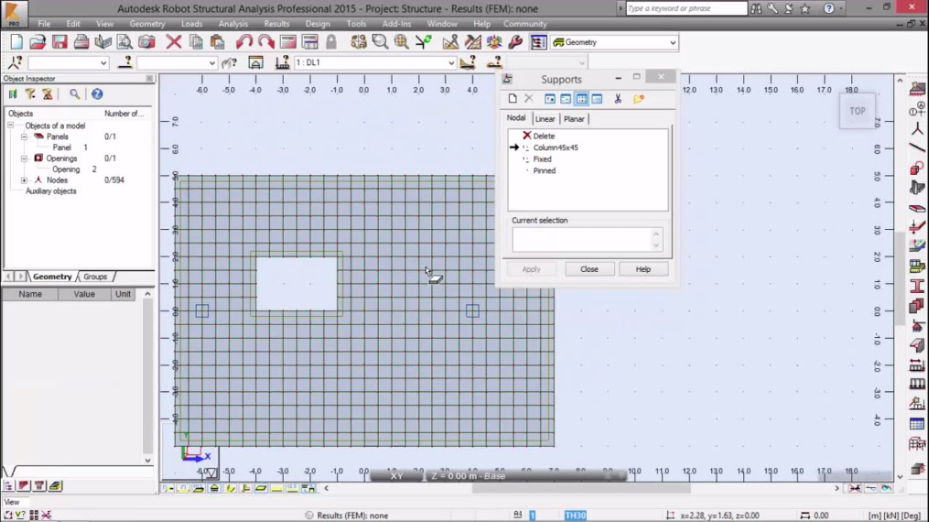
Task: Open the Geometry menu
Action: [x=147, y=24]
